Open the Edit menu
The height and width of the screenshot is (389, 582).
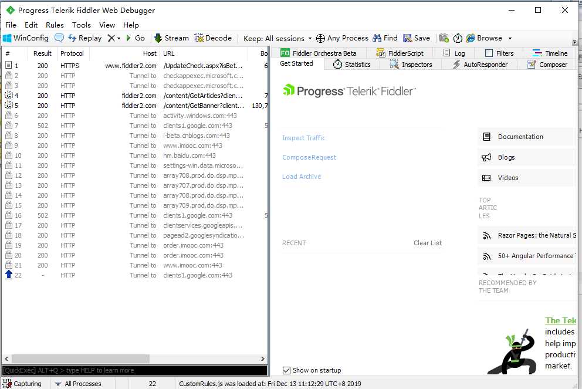pyautogui.click(x=31, y=25)
